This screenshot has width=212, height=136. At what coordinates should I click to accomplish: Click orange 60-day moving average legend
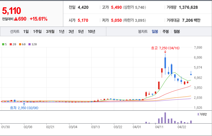pos(22,44)
